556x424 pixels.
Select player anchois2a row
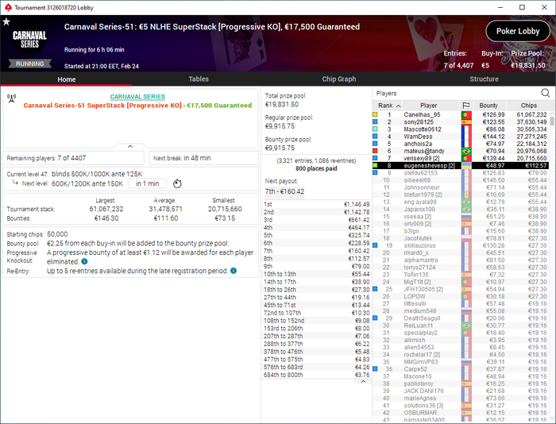coord(461,144)
